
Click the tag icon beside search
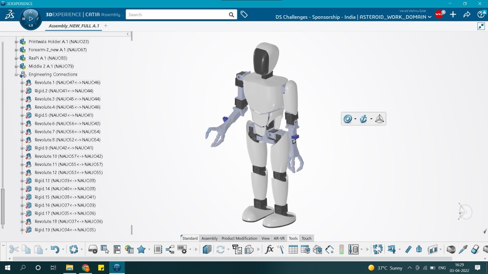click(244, 15)
